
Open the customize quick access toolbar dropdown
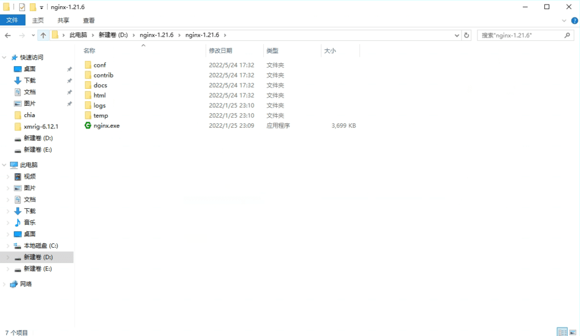[x=41, y=7]
